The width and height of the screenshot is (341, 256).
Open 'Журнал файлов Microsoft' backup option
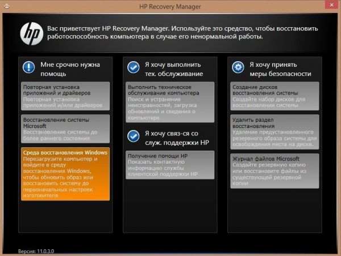275,171
